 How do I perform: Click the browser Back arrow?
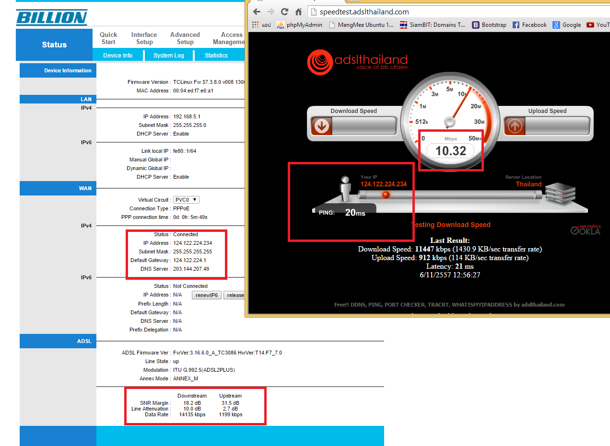click(x=257, y=11)
